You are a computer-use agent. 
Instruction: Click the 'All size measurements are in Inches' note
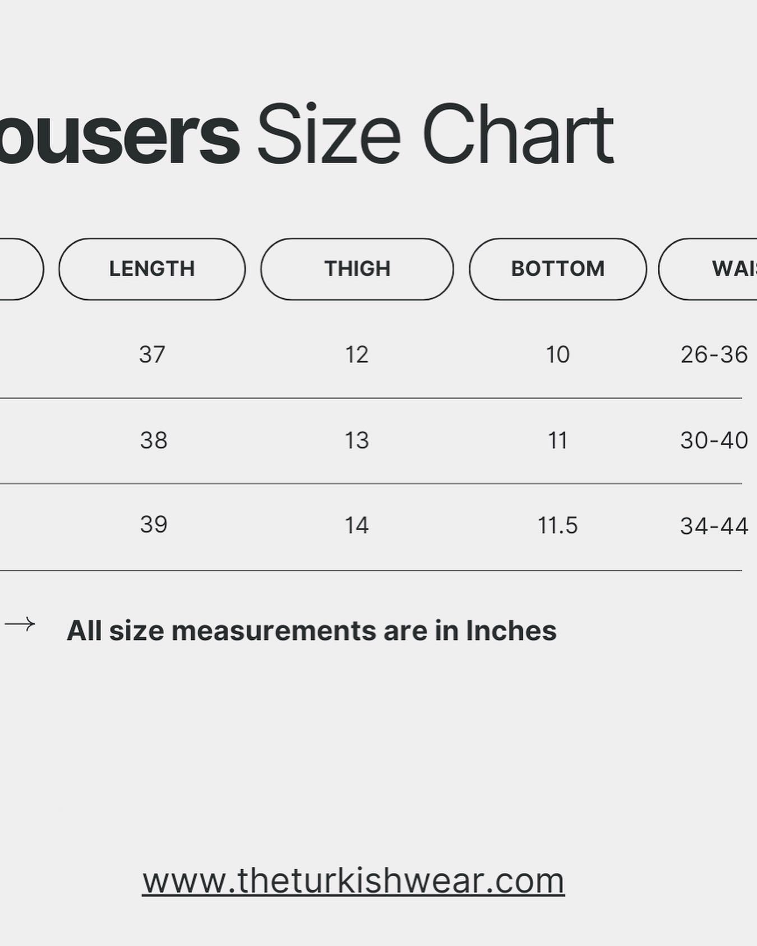coord(311,631)
